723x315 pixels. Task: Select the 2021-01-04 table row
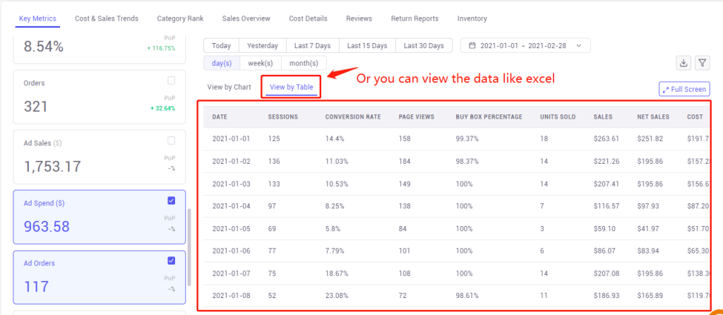point(457,206)
